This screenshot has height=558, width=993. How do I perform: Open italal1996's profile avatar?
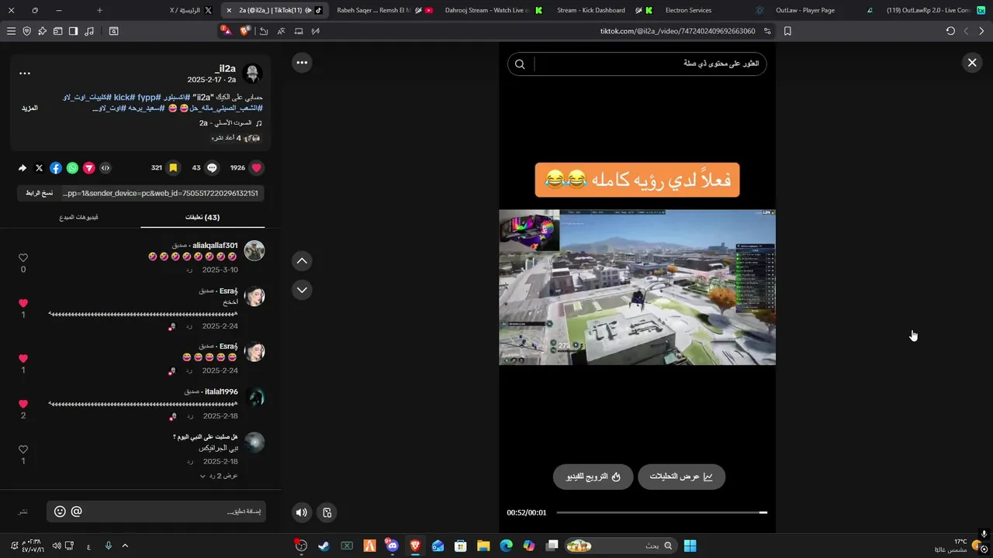tap(254, 398)
